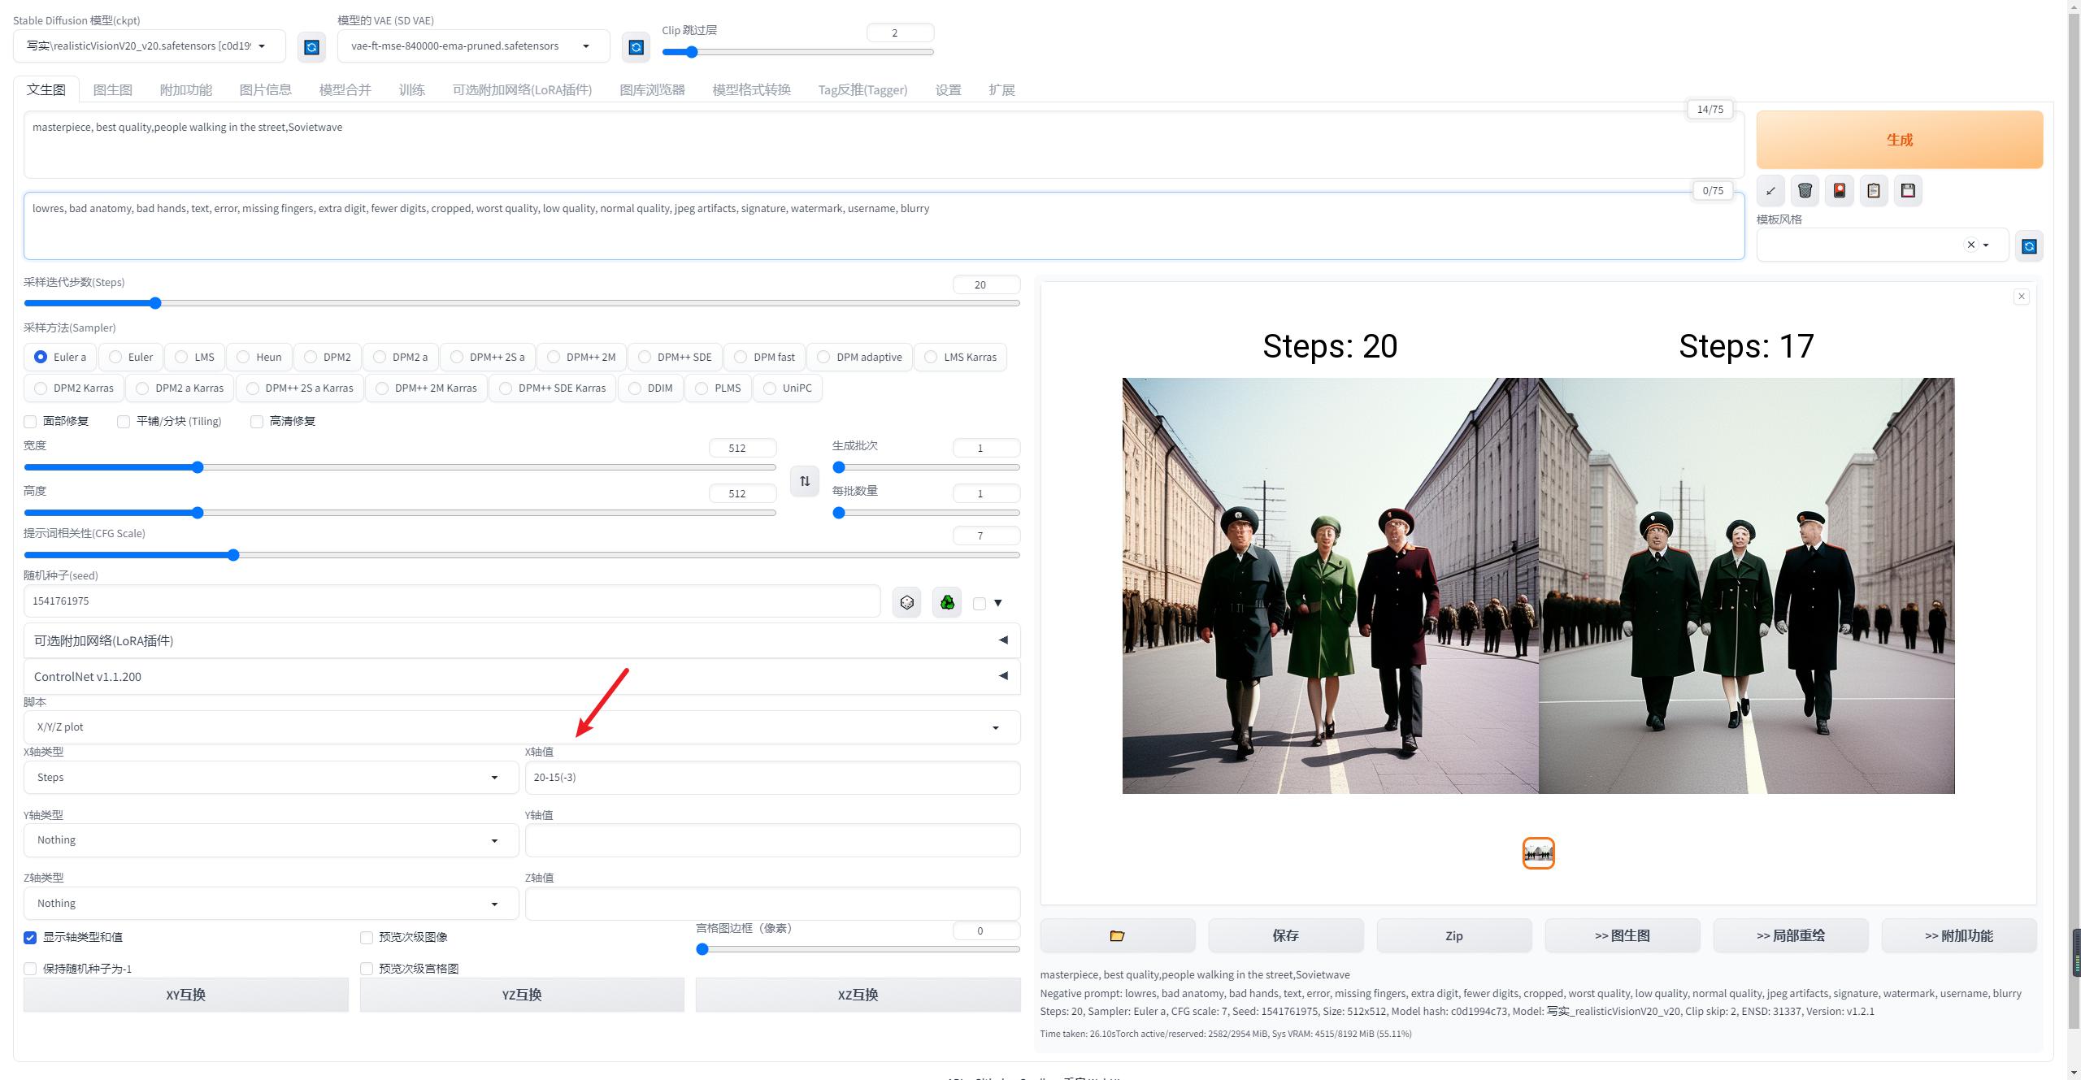Click the checkpoint model refresh icon
This screenshot has width=2081, height=1080.
310,46
